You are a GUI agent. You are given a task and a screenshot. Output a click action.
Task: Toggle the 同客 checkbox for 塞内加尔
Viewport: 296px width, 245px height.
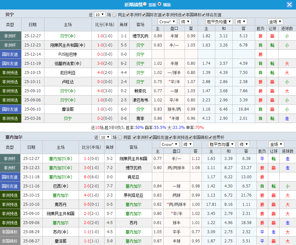coord(119,138)
